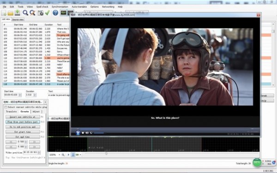277x173 pixels.
Task: Open a subtitle with the folder icon
Action: pyautogui.click(x=11, y=13)
